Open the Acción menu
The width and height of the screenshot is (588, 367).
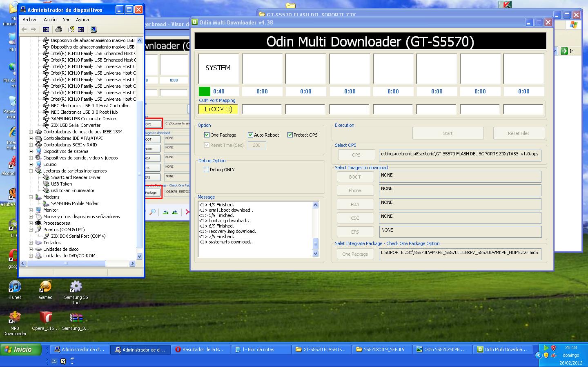click(50, 20)
